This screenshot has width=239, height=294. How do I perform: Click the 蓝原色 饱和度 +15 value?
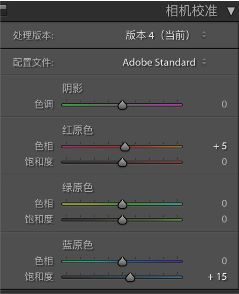pyautogui.click(x=217, y=276)
